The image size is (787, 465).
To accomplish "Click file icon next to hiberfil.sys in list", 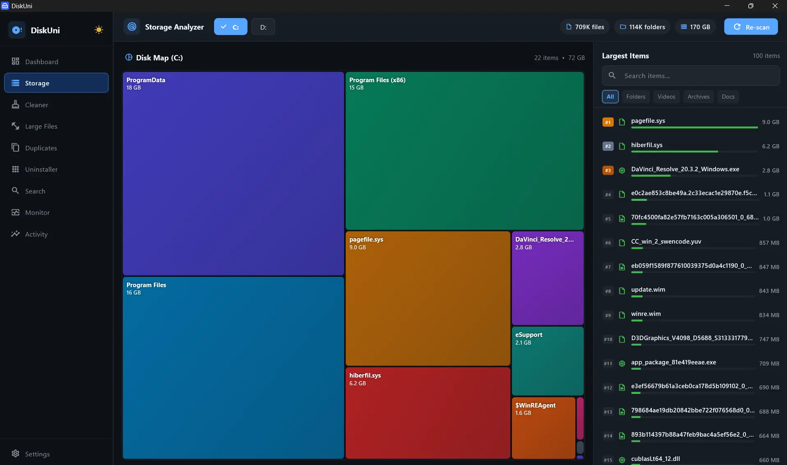I will (622, 146).
